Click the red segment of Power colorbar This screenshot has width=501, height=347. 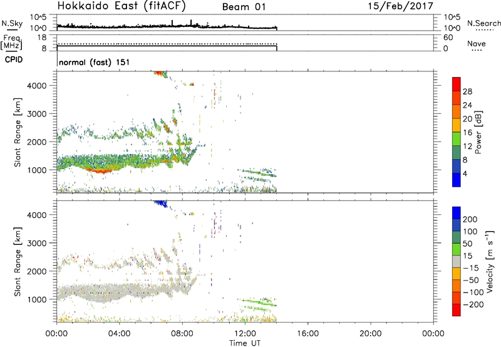tap(457, 84)
